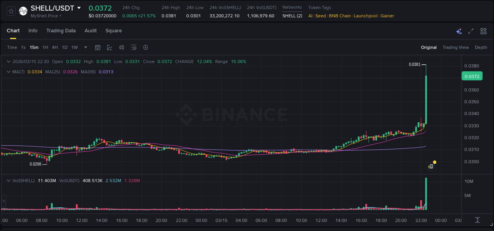
Task: Collapse the MA(7) indicator row
Action: 8,72
